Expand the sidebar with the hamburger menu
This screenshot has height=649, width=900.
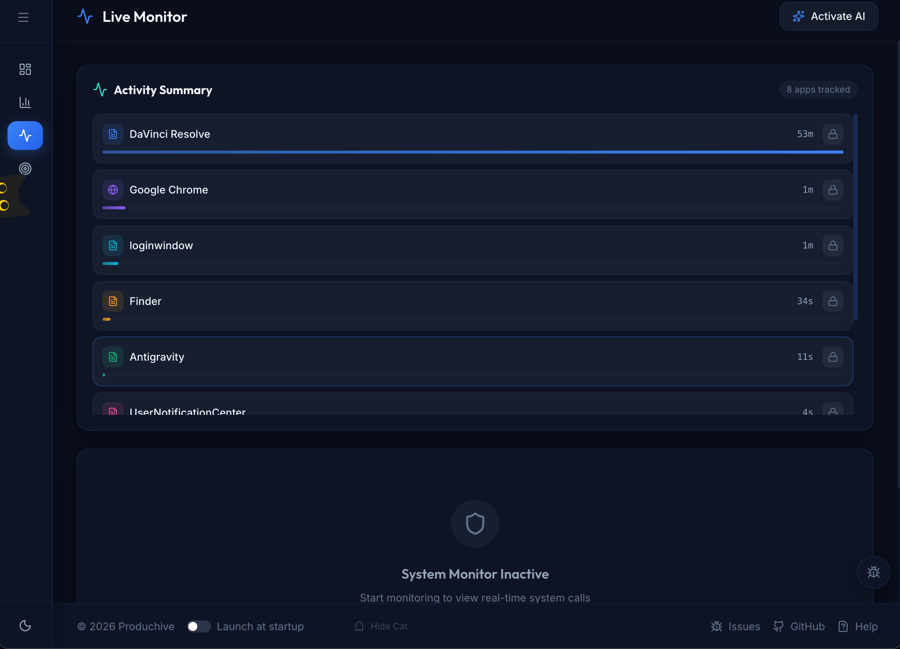[23, 17]
